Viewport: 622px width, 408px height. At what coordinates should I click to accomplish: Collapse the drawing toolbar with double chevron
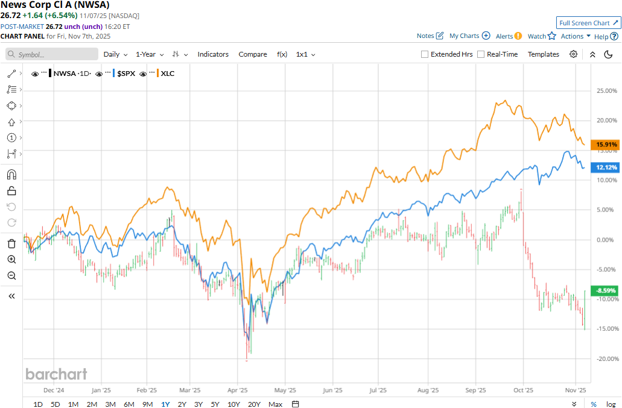pos(11,296)
